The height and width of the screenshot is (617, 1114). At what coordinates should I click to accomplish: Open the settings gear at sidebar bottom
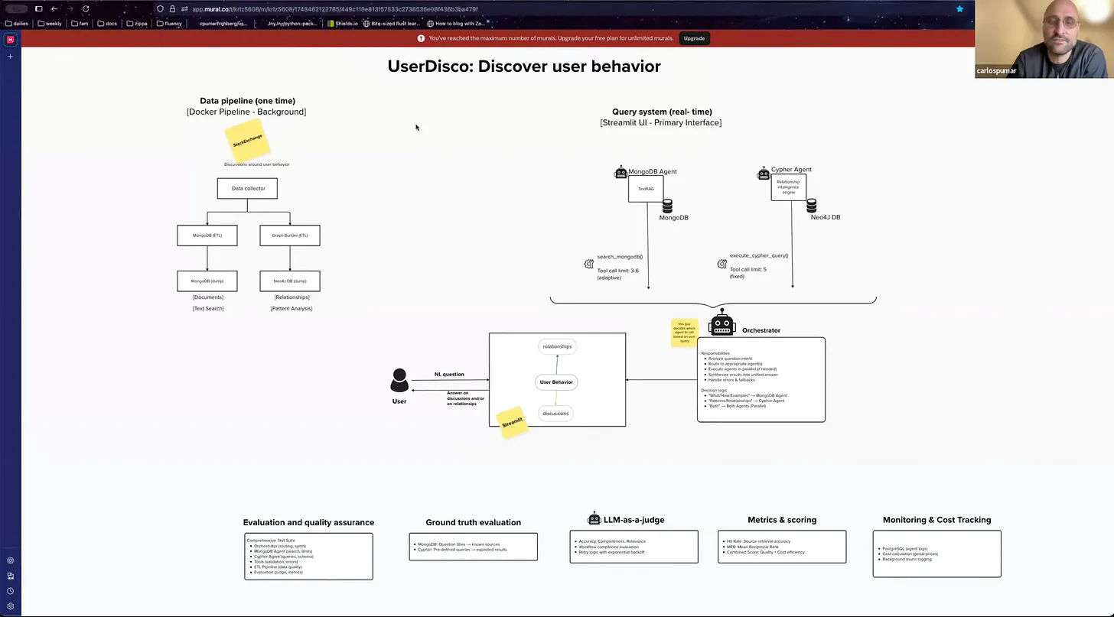10,606
